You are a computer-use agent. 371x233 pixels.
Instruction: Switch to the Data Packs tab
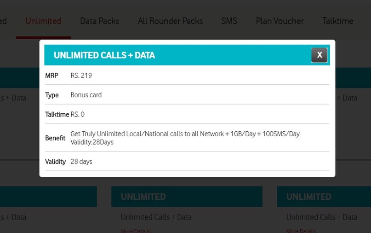pyautogui.click(x=99, y=21)
